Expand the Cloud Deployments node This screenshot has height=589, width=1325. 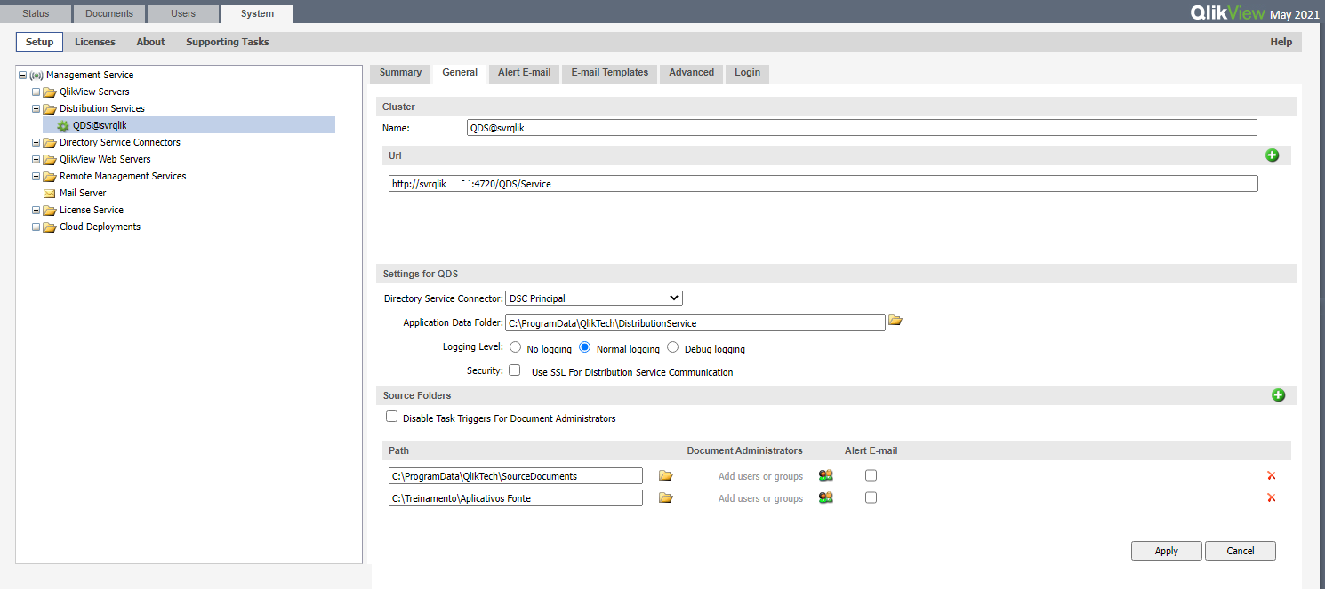click(36, 227)
